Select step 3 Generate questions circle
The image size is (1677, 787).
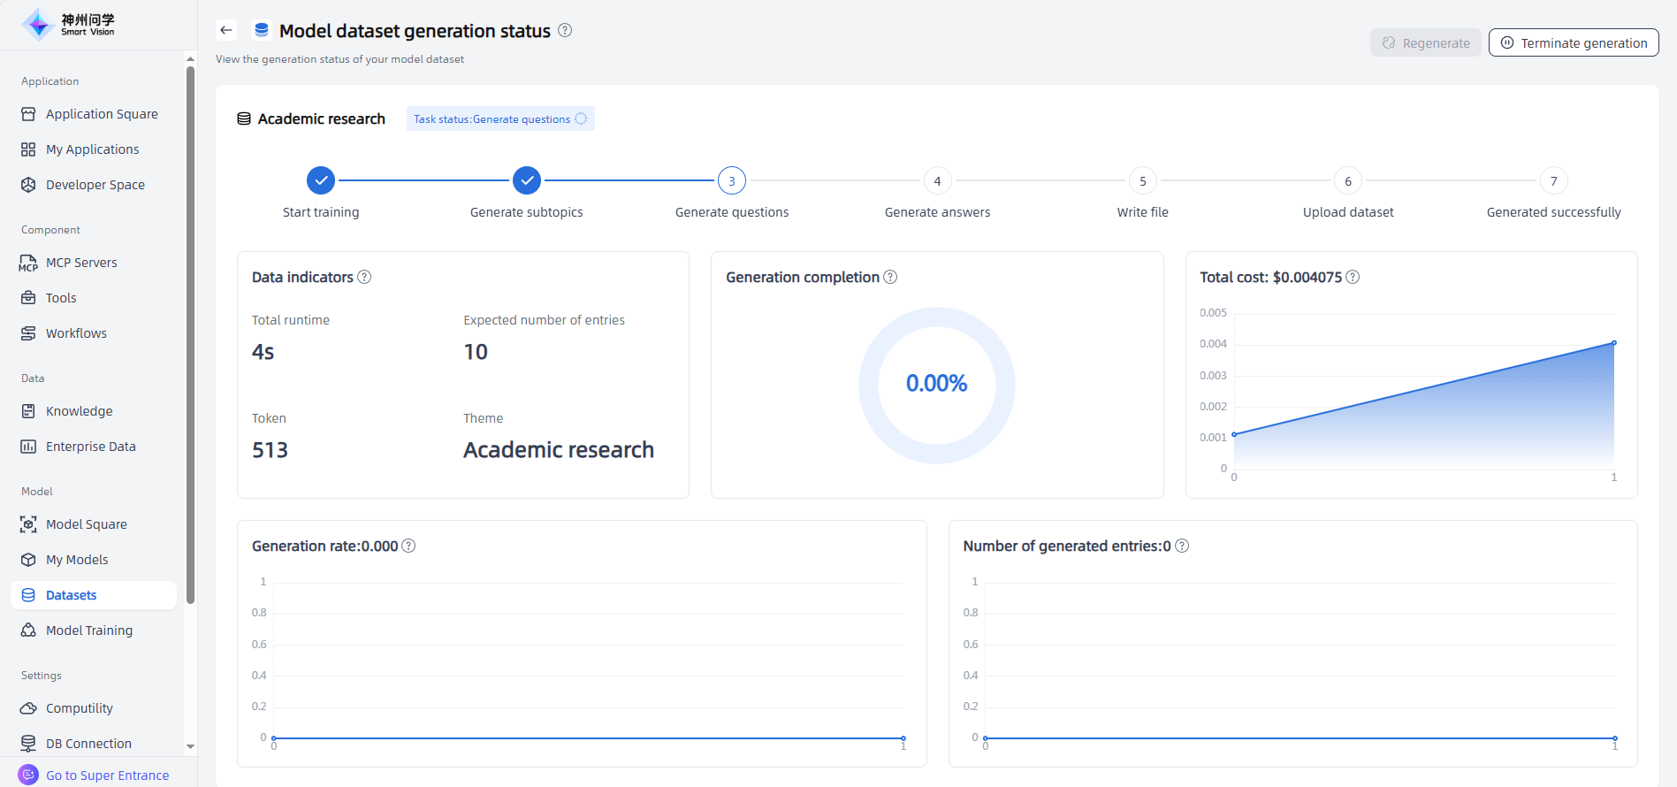pos(732,180)
